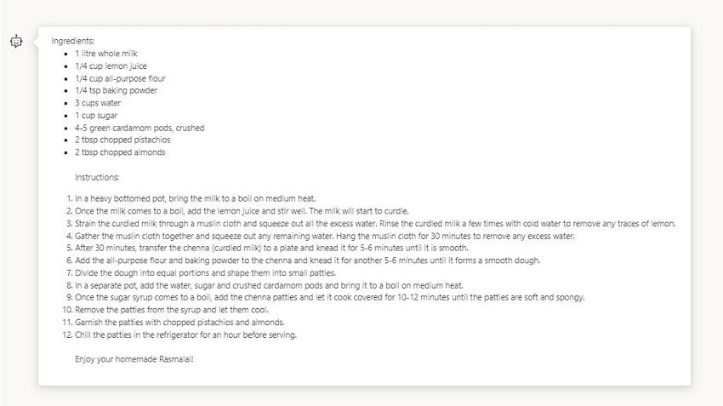This screenshot has width=723, height=406.
Task: Click step 5 about transferring the chenna
Action: point(271,248)
